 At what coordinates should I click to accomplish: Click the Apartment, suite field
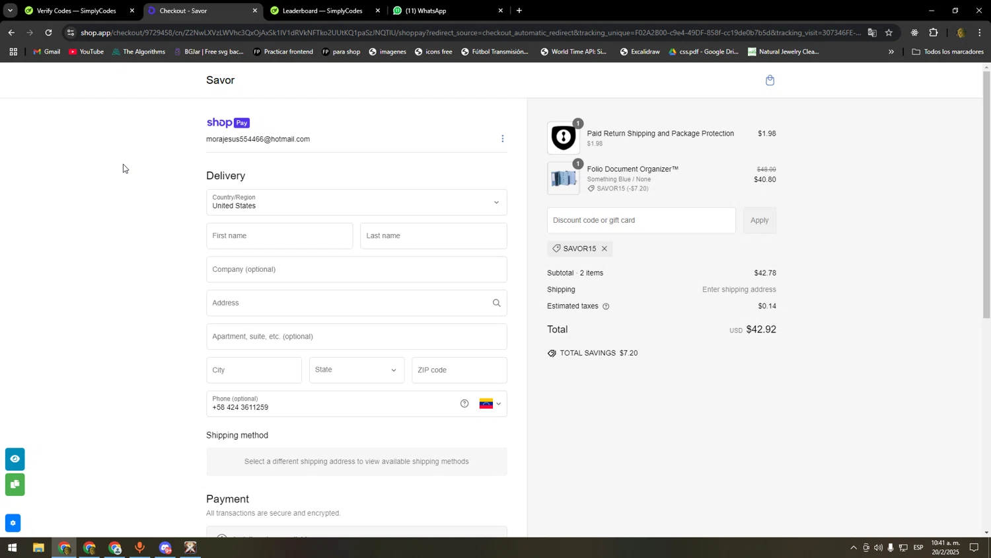357,337
